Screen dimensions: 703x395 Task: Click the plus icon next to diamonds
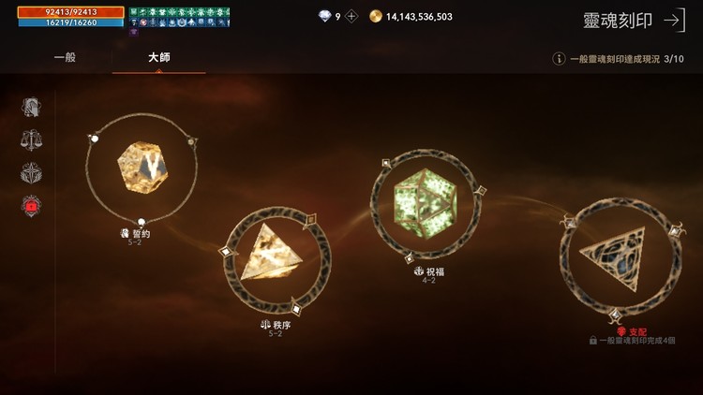(351, 17)
